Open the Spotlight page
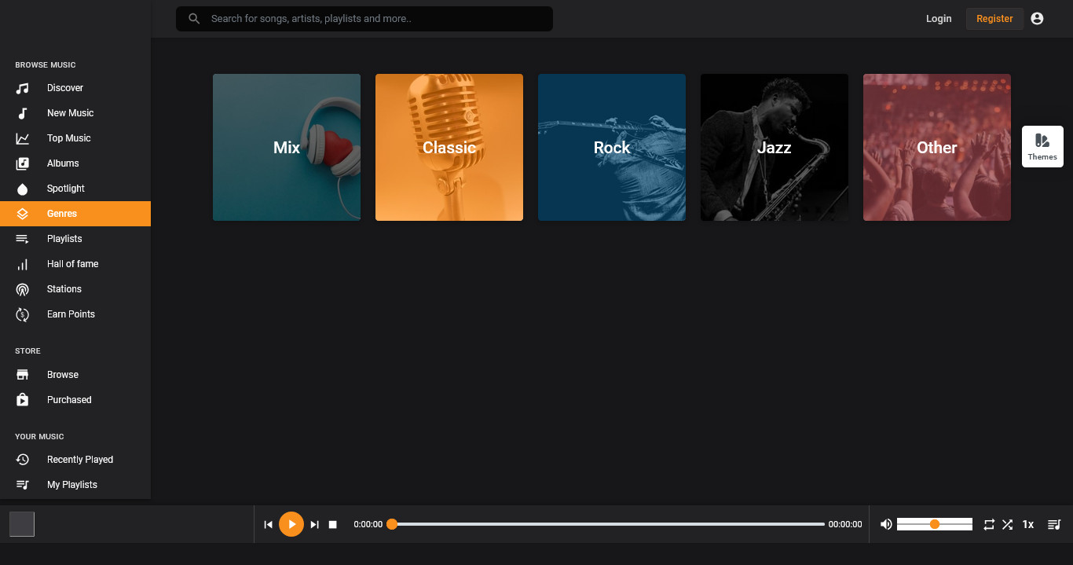Viewport: 1073px width, 565px height. pyautogui.click(x=75, y=189)
